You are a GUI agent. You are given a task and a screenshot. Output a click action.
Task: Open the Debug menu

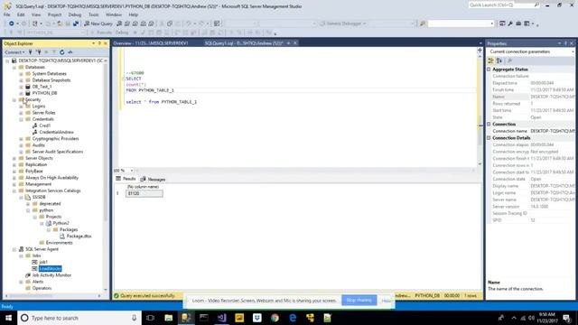point(75,14)
